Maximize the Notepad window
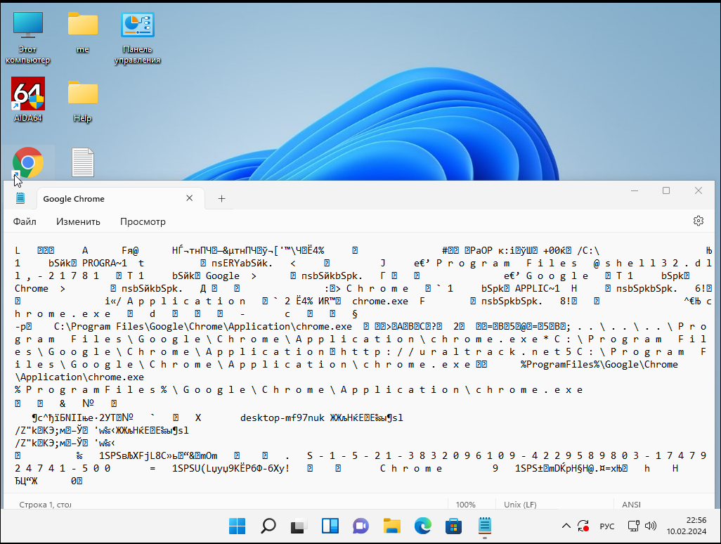Image resolution: width=721 pixels, height=544 pixels. (666, 191)
